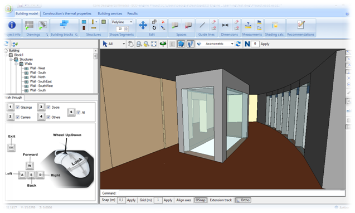Click the Dimensions measure icon
355x213 pixels.
225,25
